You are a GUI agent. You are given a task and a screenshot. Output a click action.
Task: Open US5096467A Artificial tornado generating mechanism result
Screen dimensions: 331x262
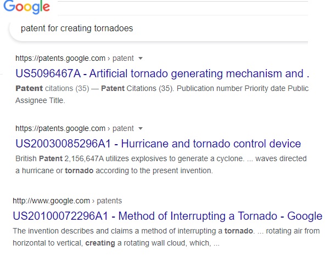click(x=162, y=73)
